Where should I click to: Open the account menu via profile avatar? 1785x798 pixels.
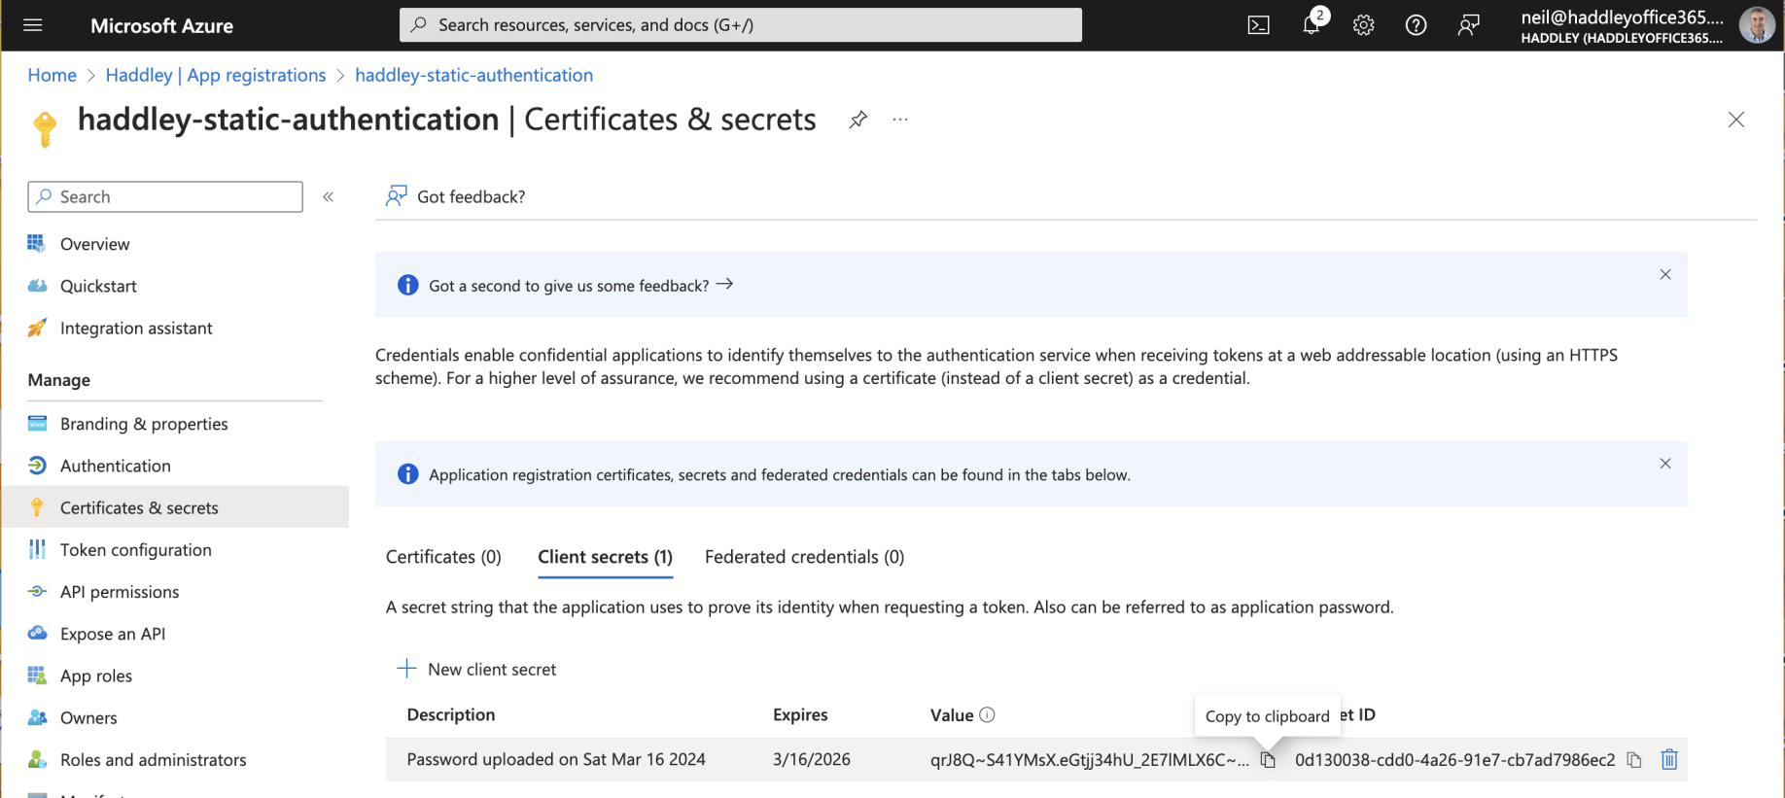(1756, 25)
